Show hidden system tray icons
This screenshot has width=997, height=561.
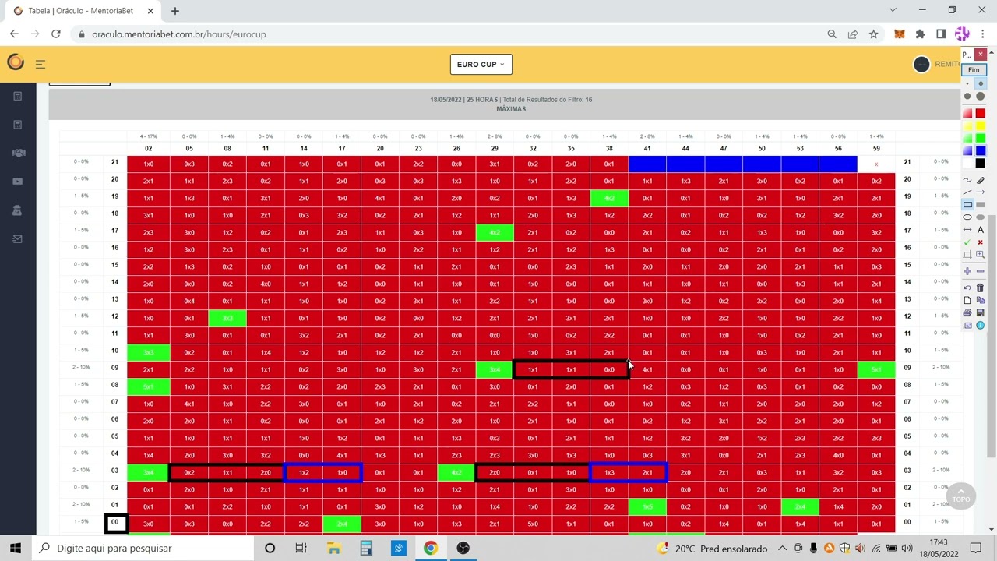pos(783,549)
